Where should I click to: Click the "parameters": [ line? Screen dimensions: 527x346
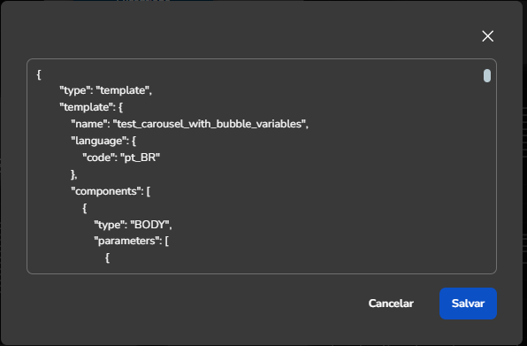tap(131, 241)
